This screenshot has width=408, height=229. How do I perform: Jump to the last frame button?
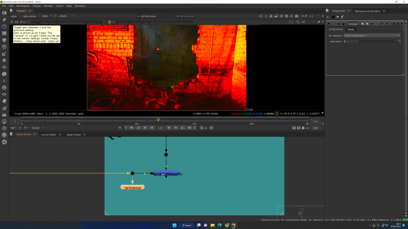pyautogui.click(x=189, y=128)
